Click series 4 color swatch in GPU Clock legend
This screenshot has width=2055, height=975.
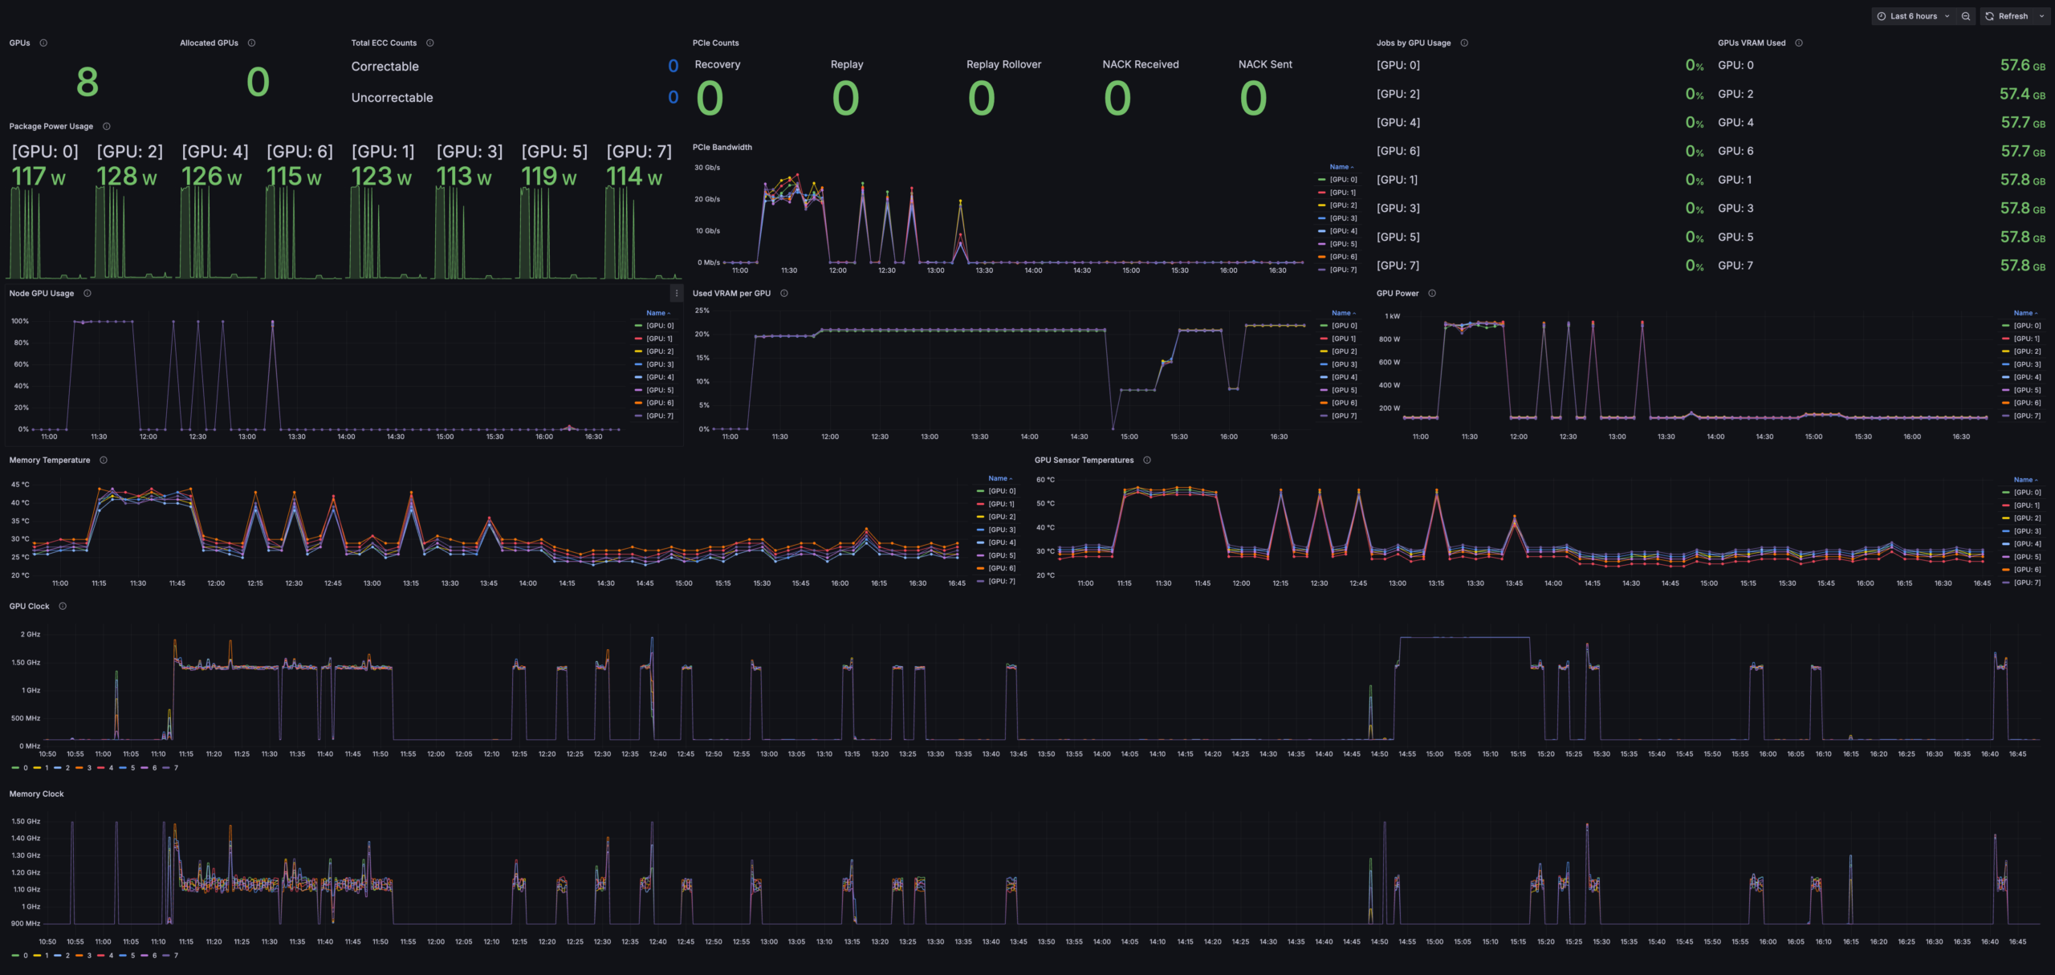(101, 768)
